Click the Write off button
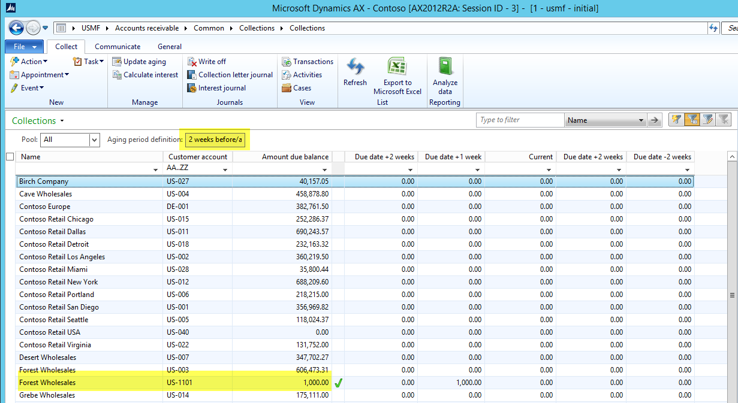Image resolution: width=738 pixels, height=403 pixels. [x=212, y=62]
